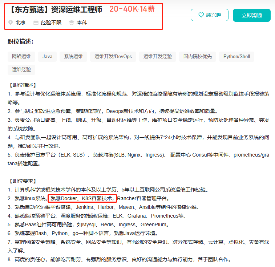275x267 pixels.
Task: Click the heart icon in 感兴趣
Action: (201, 15)
